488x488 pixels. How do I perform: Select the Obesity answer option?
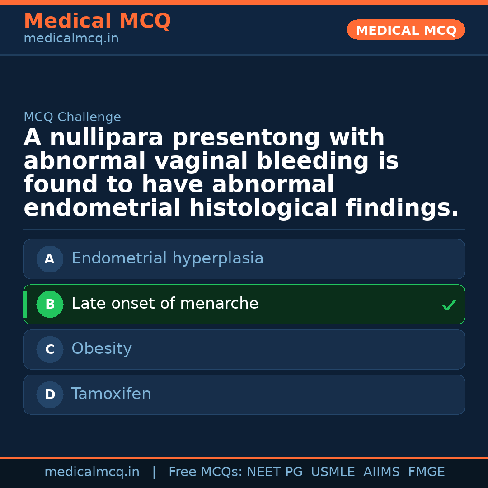pos(102,349)
